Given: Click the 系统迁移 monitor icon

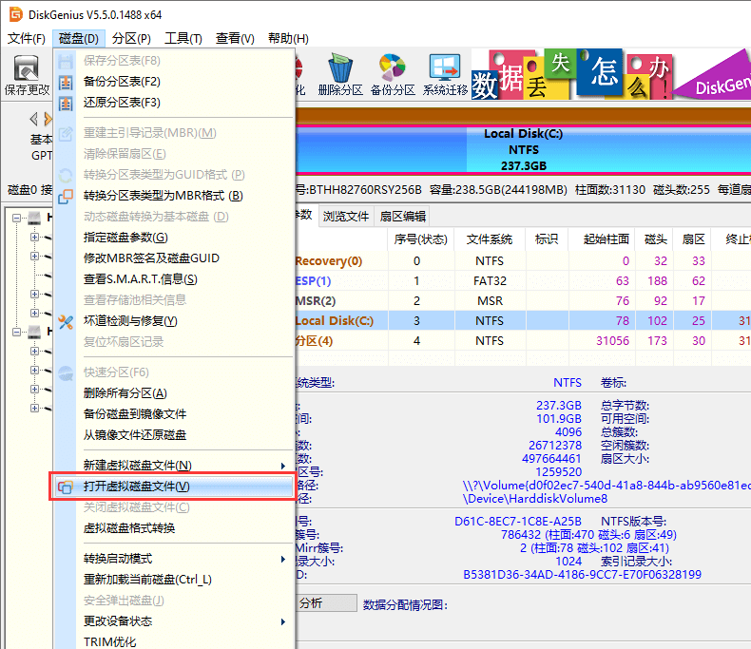Looking at the screenshot, I should click(x=445, y=67).
